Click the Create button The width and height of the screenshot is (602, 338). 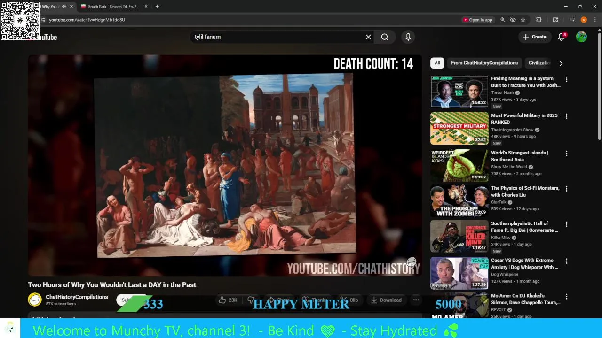coord(534,37)
